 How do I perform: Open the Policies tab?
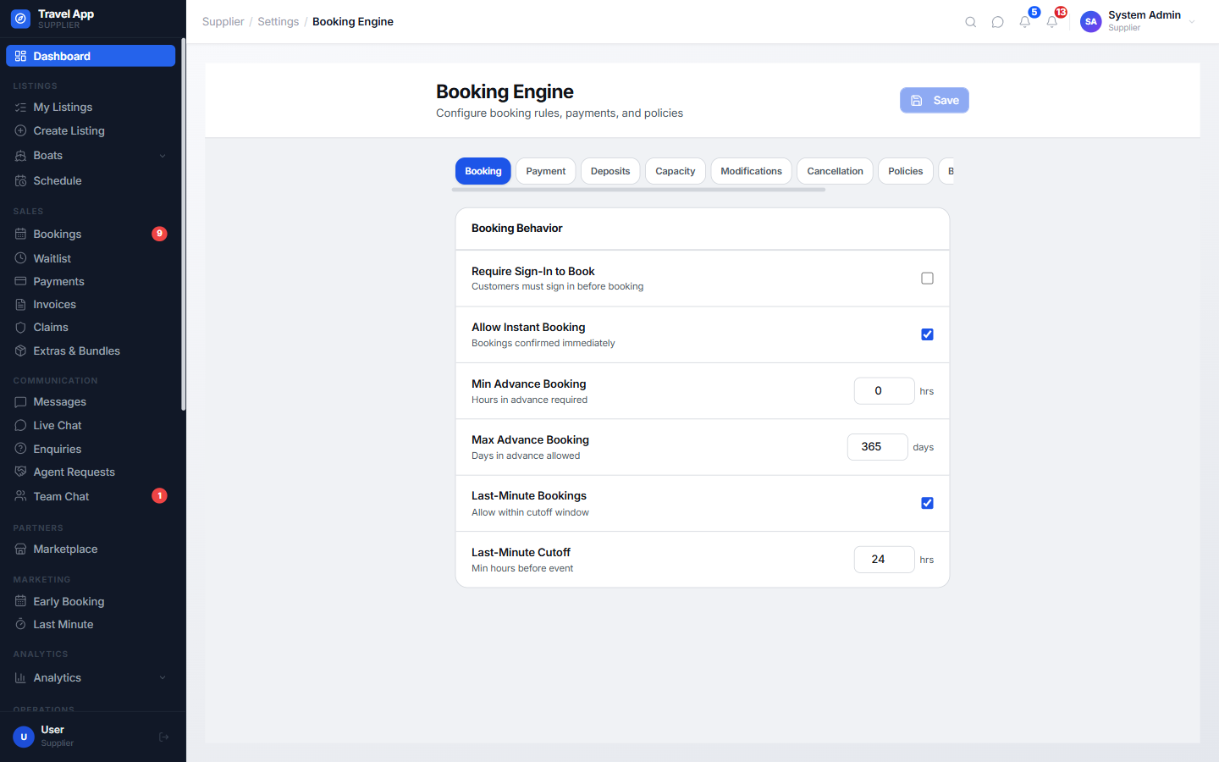click(906, 171)
